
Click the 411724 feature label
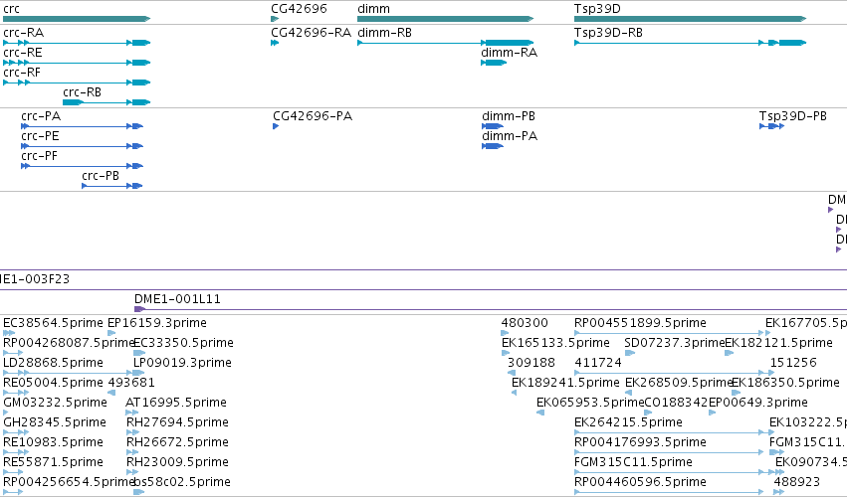point(598,363)
